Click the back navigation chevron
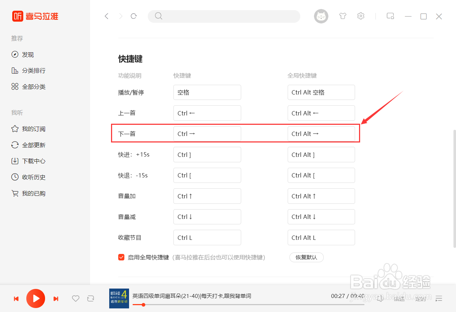This screenshot has width=456, height=312. click(106, 16)
